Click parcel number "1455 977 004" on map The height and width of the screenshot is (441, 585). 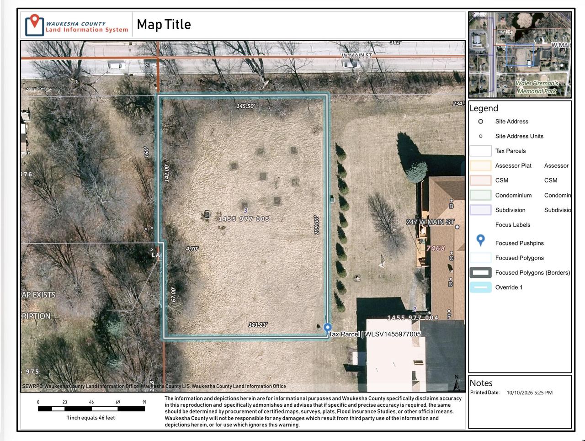click(413, 318)
